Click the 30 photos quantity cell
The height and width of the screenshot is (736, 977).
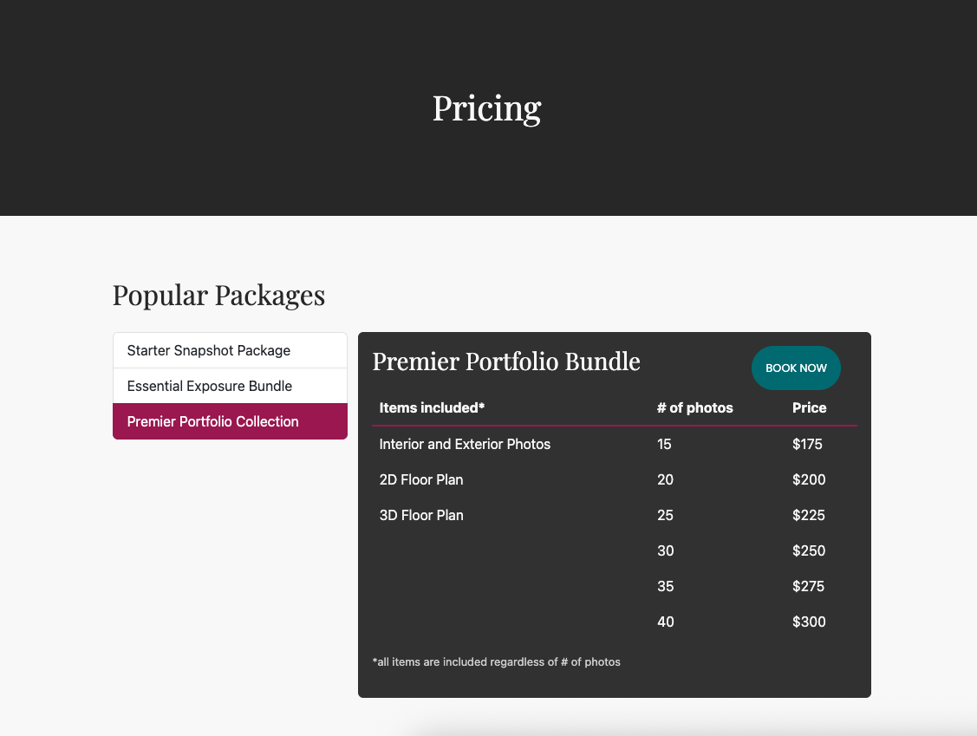666,550
